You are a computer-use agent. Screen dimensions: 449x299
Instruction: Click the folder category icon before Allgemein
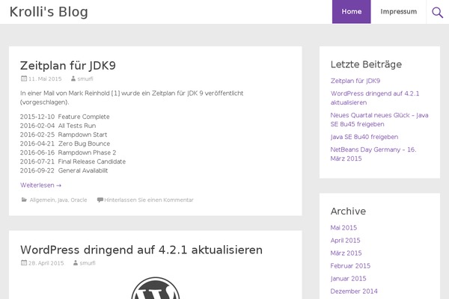pos(25,200)
